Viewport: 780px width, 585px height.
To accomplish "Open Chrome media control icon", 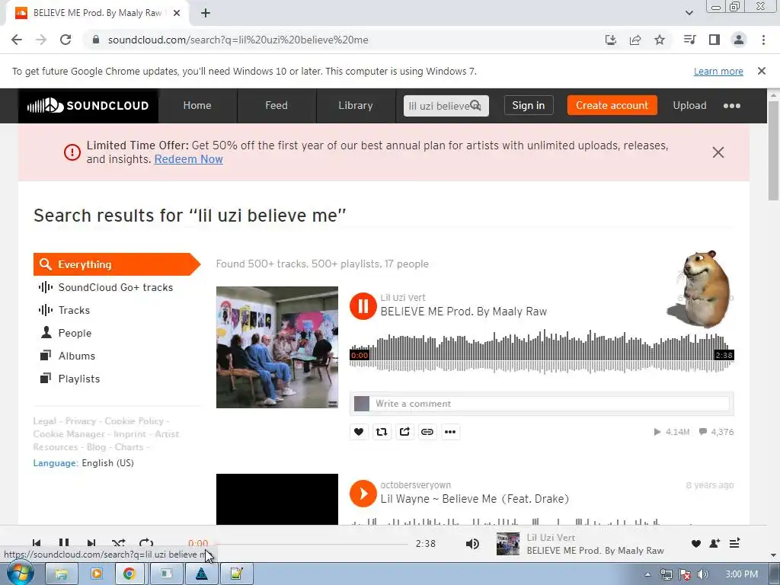I will [689, 40].
